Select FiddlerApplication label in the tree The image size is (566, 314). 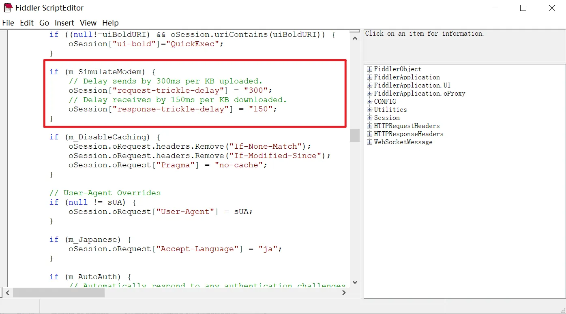pos(407,77)
